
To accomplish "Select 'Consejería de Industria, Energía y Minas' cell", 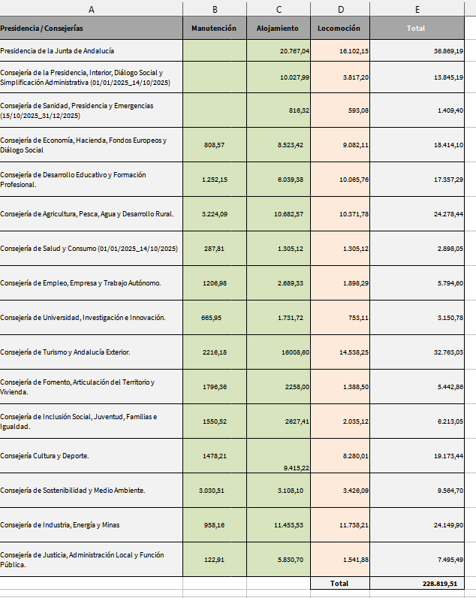I will point(91,525).
